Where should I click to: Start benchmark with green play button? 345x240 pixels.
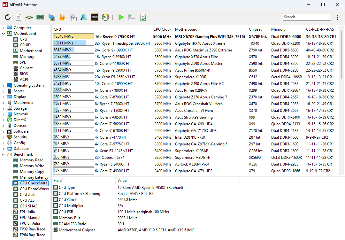[x=121, y=17]
